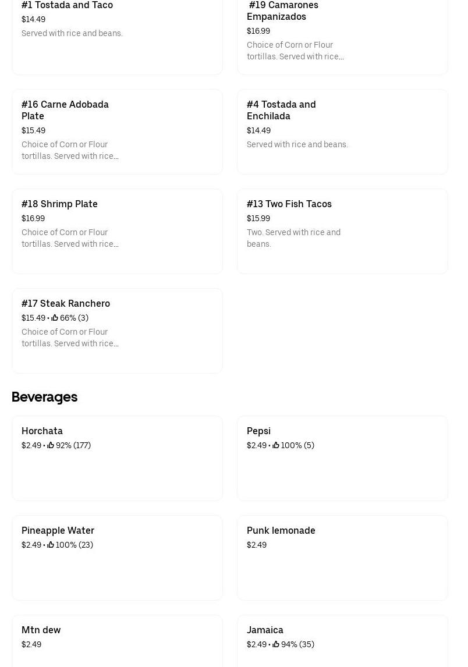468x667 pixels.
Task: View #17 Steak Ranchero details
Action: point(117,331)
